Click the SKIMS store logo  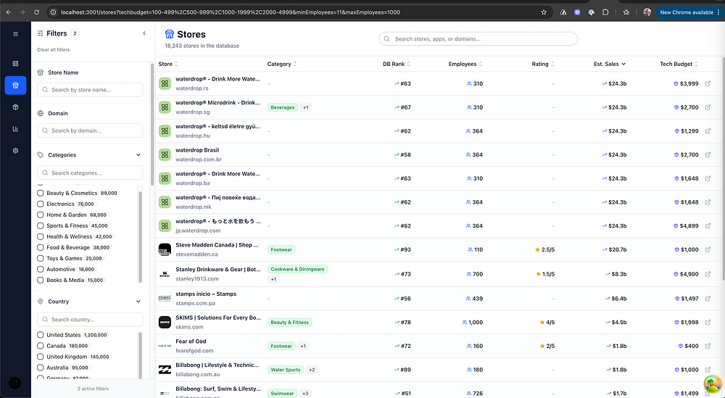click(x=165, y=322)
